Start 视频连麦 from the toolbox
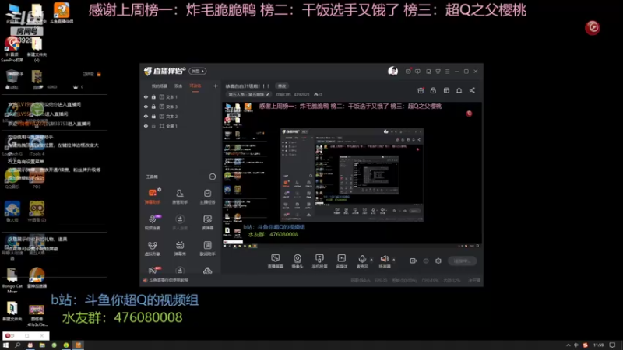 point(153,222)
